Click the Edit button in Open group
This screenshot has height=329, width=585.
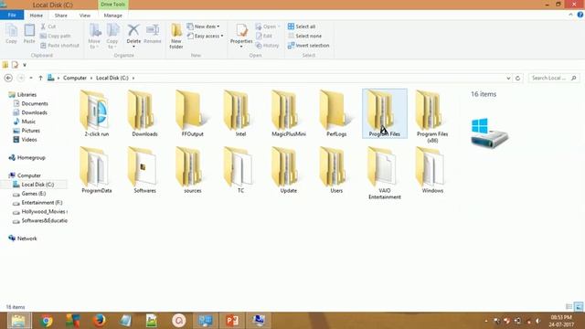264,36
